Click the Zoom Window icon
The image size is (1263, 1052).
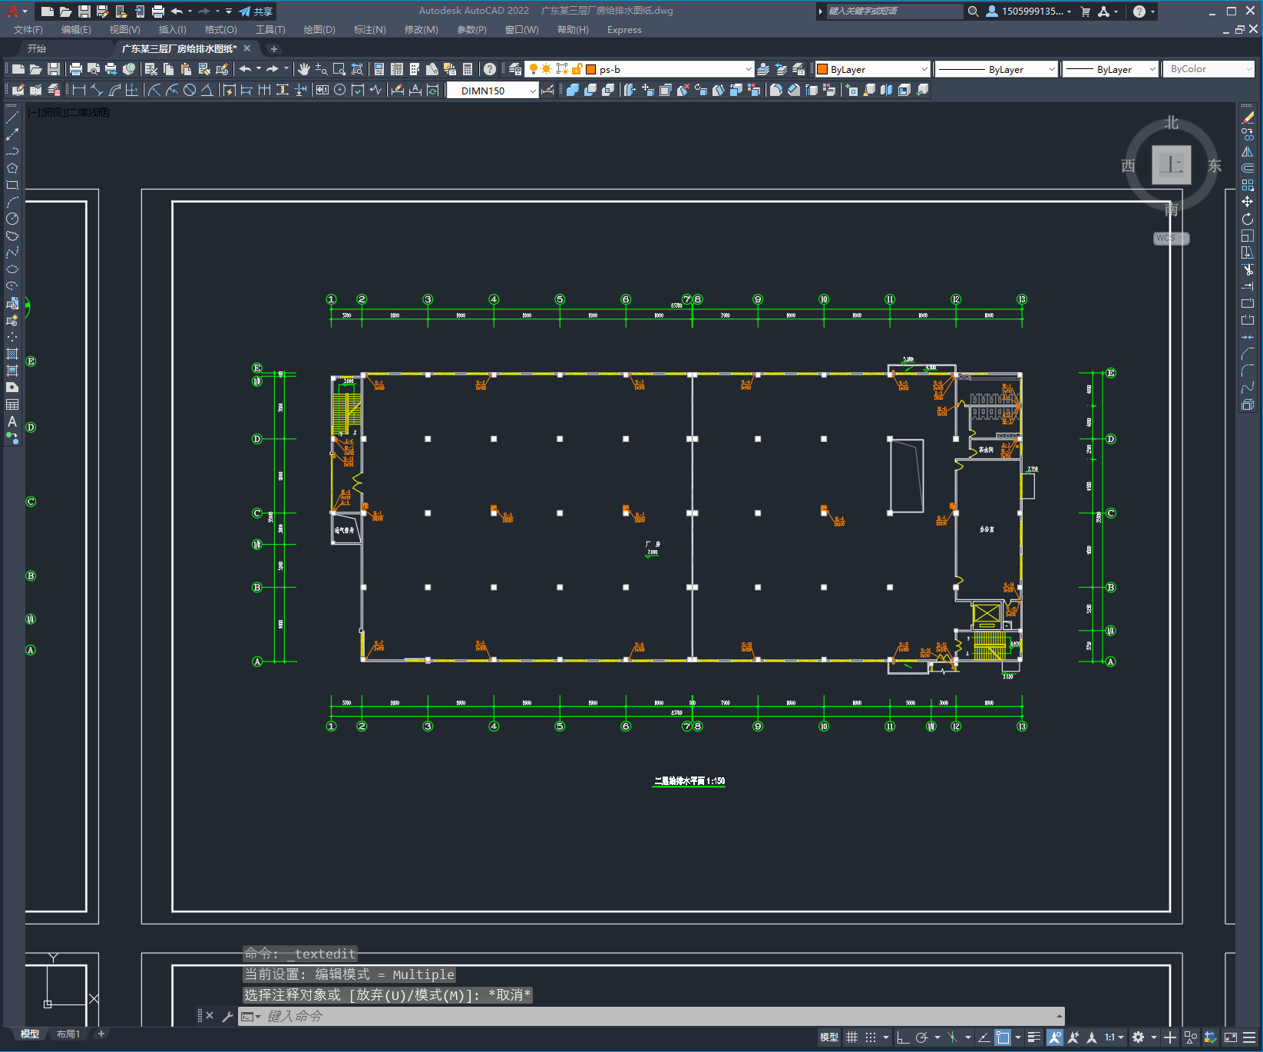pyautogui.click(x=339, y=69)
